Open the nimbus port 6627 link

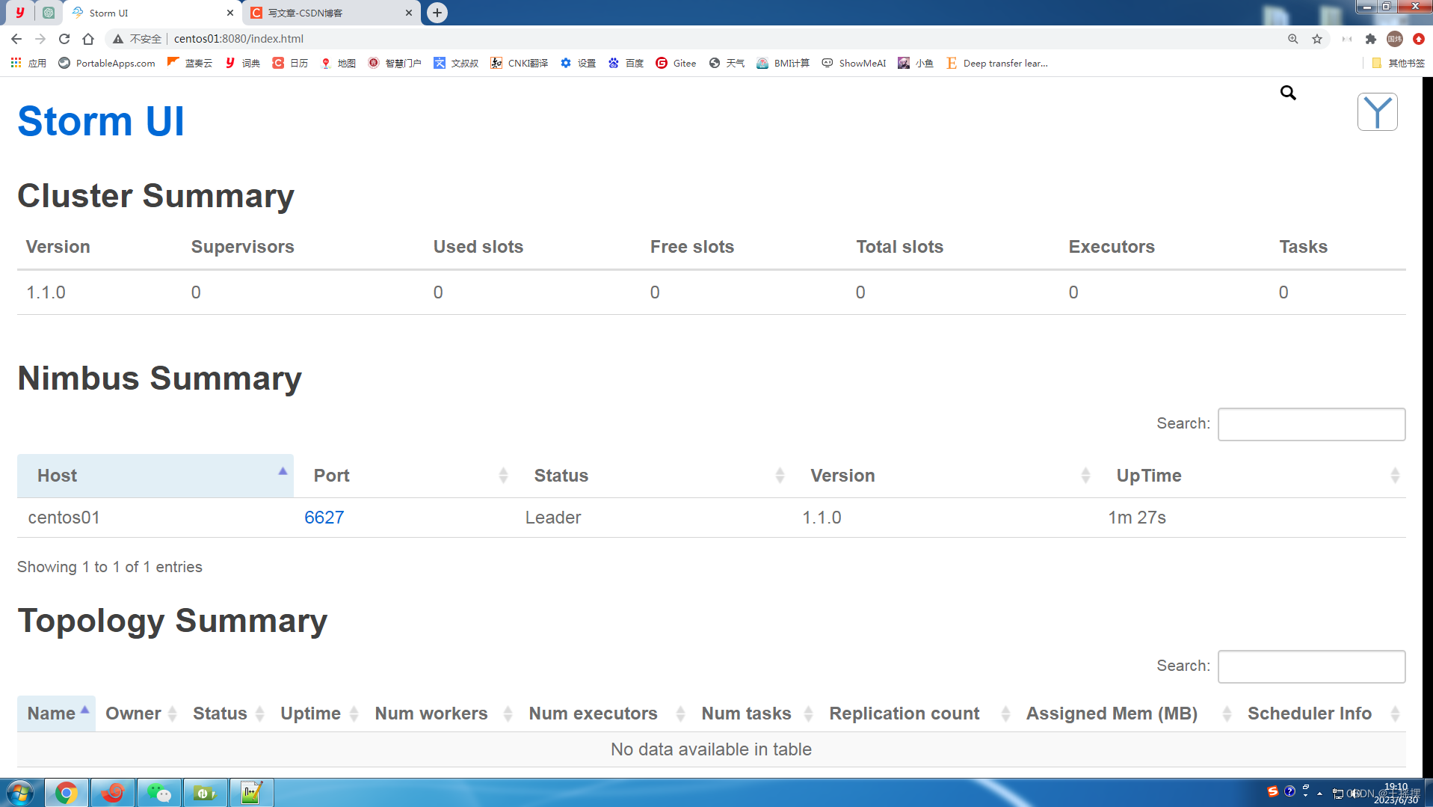(x=324, y=517)
